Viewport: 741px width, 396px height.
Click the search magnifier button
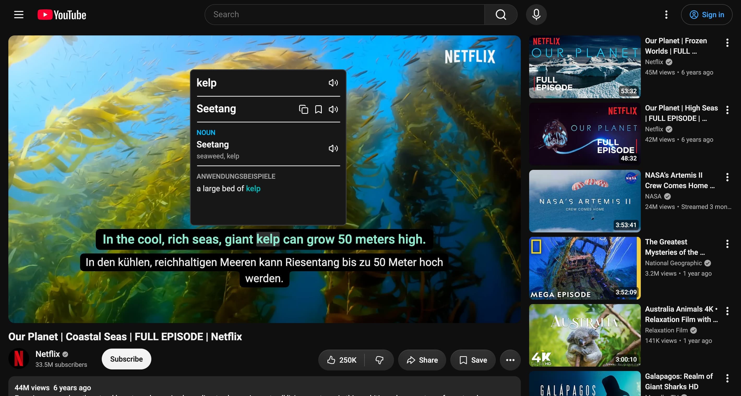pos(501,14)
